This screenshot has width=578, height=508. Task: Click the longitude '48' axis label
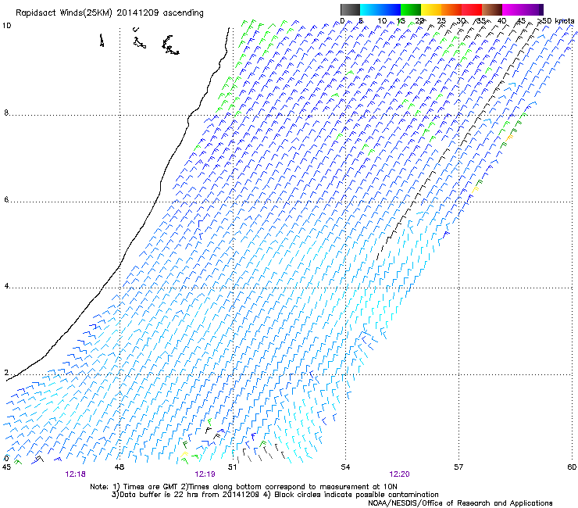pyautogui.click(x=120, y=467)
